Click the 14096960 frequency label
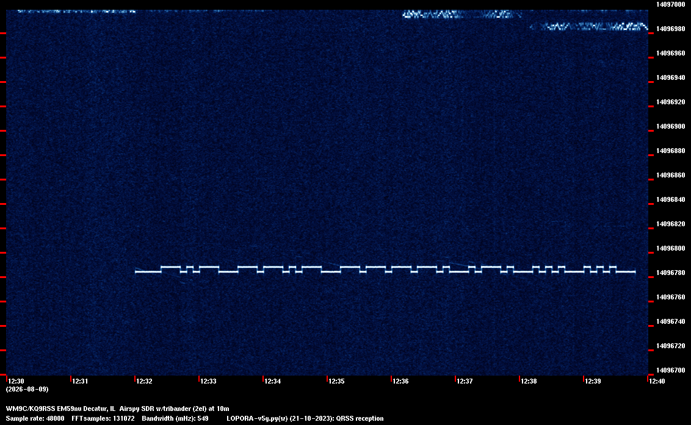Image resolution: width=691 pixels, height=425 pixels. (671, 53)
